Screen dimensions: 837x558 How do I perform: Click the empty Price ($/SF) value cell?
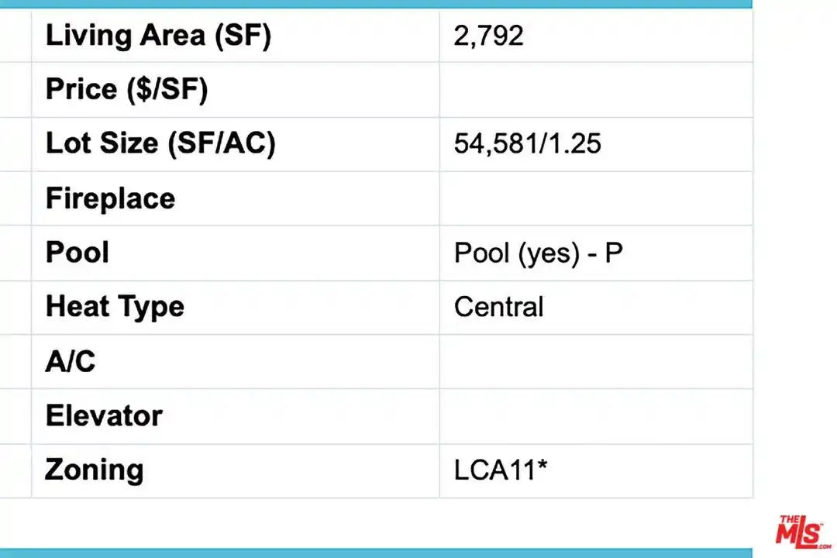[596, 90]
